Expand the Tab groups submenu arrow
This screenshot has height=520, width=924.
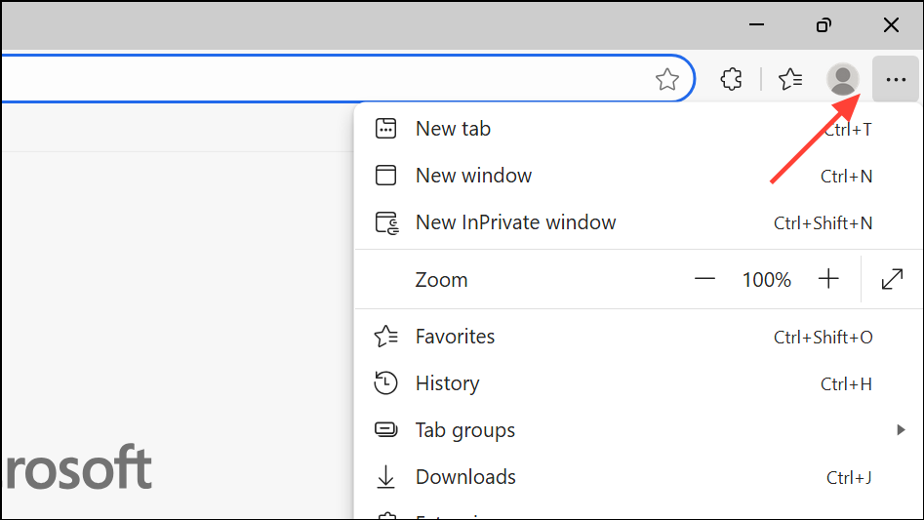tap(902, 430)
